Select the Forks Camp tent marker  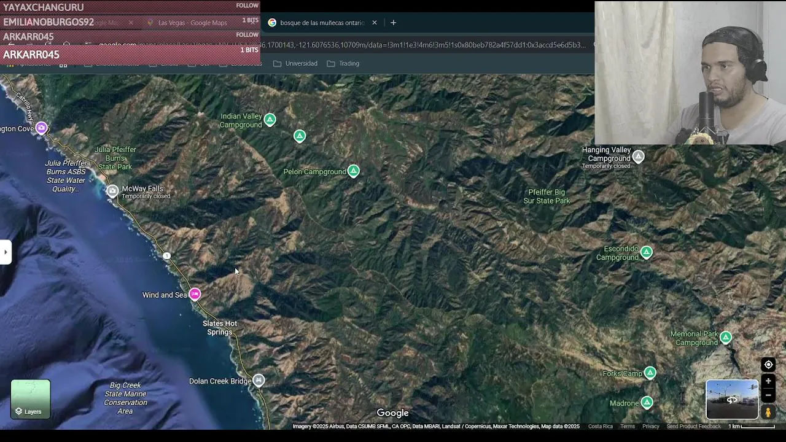(x=650, y=373)
